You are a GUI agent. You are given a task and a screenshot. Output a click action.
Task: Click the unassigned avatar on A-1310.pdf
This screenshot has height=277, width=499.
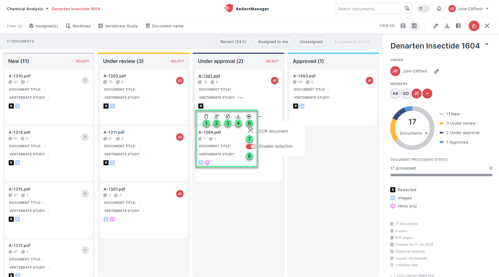click(85, 80)
